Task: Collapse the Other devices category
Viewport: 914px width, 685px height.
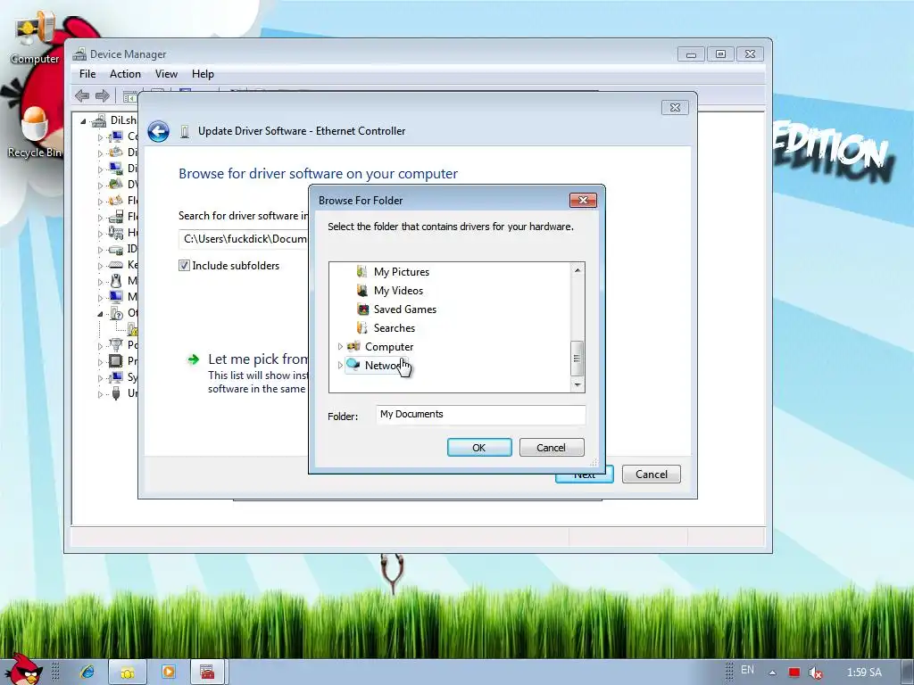Action: click(x=100, y=313)
